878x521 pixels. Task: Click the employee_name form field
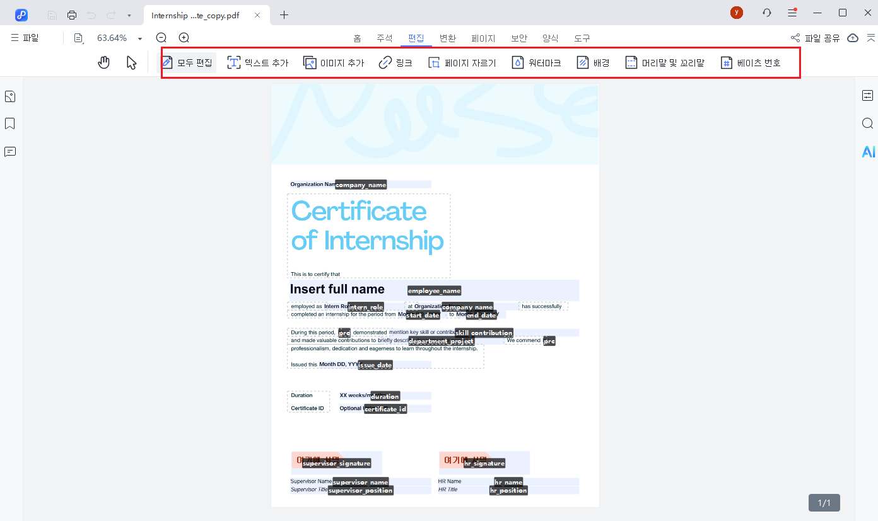pos(434,290)
